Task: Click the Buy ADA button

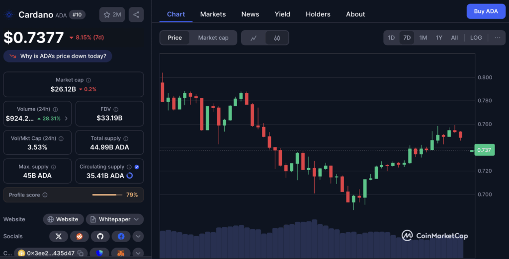Action: (x=486, y=11)
